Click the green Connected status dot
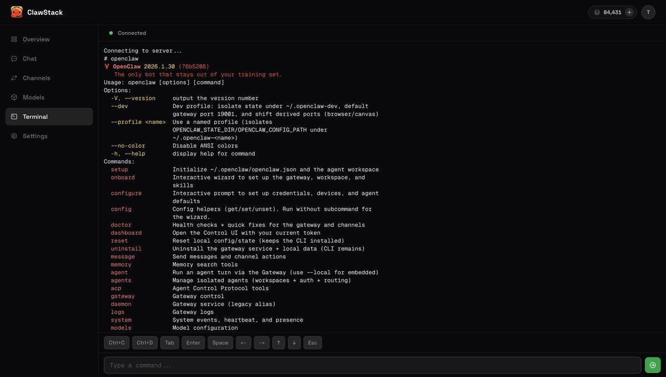Screen dimensions: 666x377 111,33
